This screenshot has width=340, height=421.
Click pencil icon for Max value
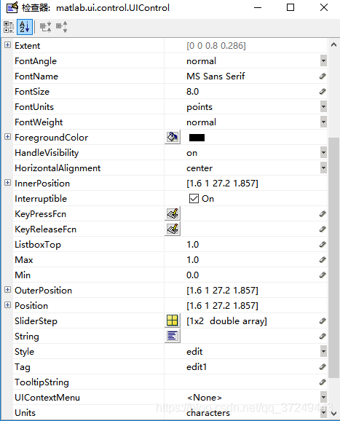(323, 259)
